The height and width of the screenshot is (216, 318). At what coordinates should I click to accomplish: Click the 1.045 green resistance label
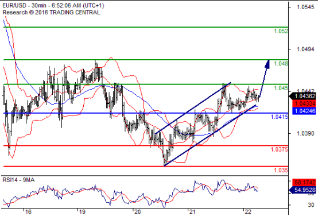tap(281, 88)
